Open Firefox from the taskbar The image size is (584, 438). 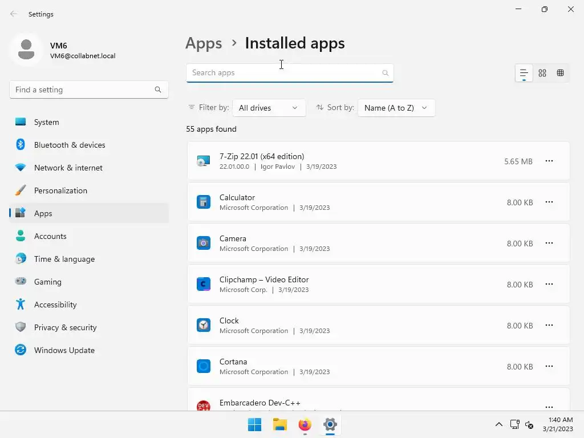(305, 425)
